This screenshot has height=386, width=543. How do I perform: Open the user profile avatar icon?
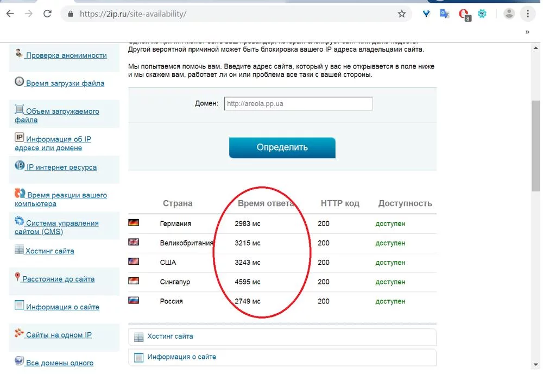(509, 14)
